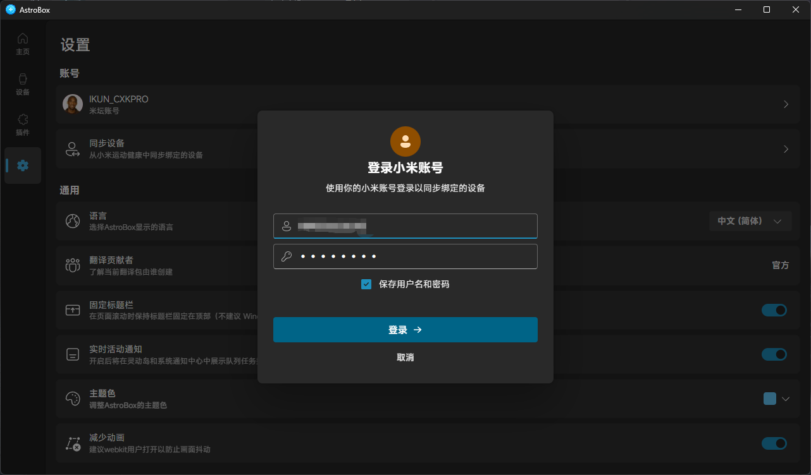Screen dimensions: 811x475
Task: Click the 账号 section header
Action: point(70,73)
